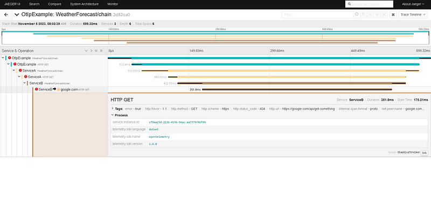Viewport: 431px width, 211px height.
Task: Click the trace minimap overview graph
Action: pyautogui.click(x=215, y=38)
